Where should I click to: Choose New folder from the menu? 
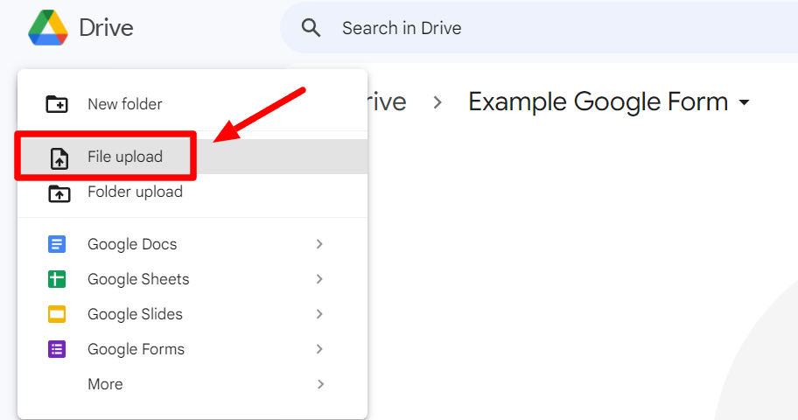192,104
